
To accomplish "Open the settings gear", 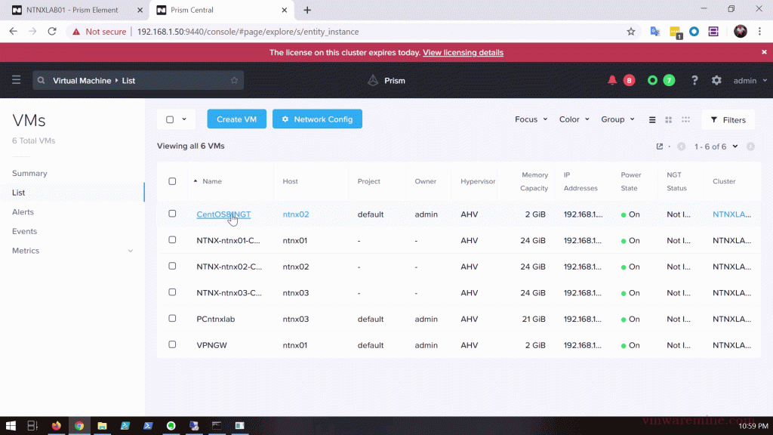I will (x=716, y=80).
